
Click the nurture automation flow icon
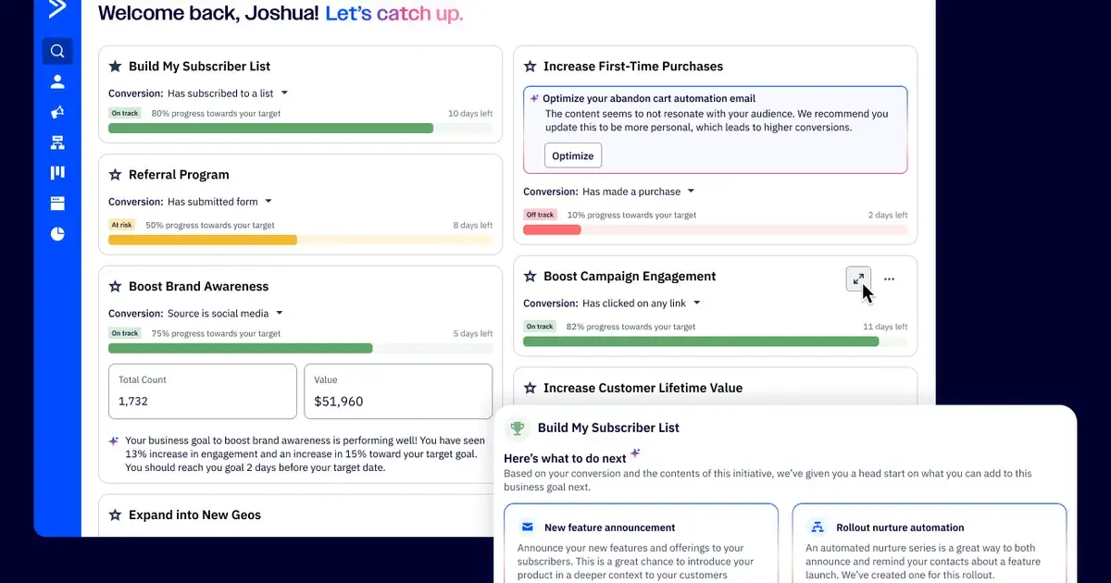click(817, 527)
